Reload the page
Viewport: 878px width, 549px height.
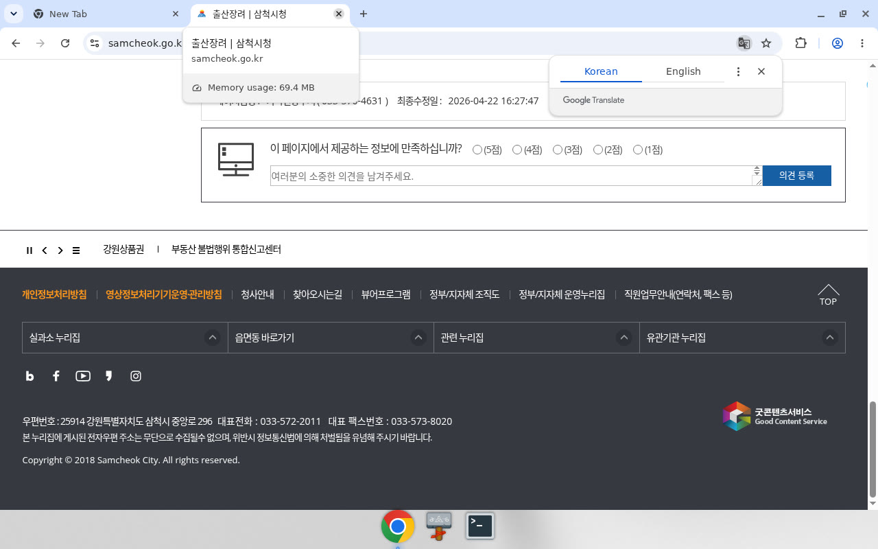coord(65,43)
